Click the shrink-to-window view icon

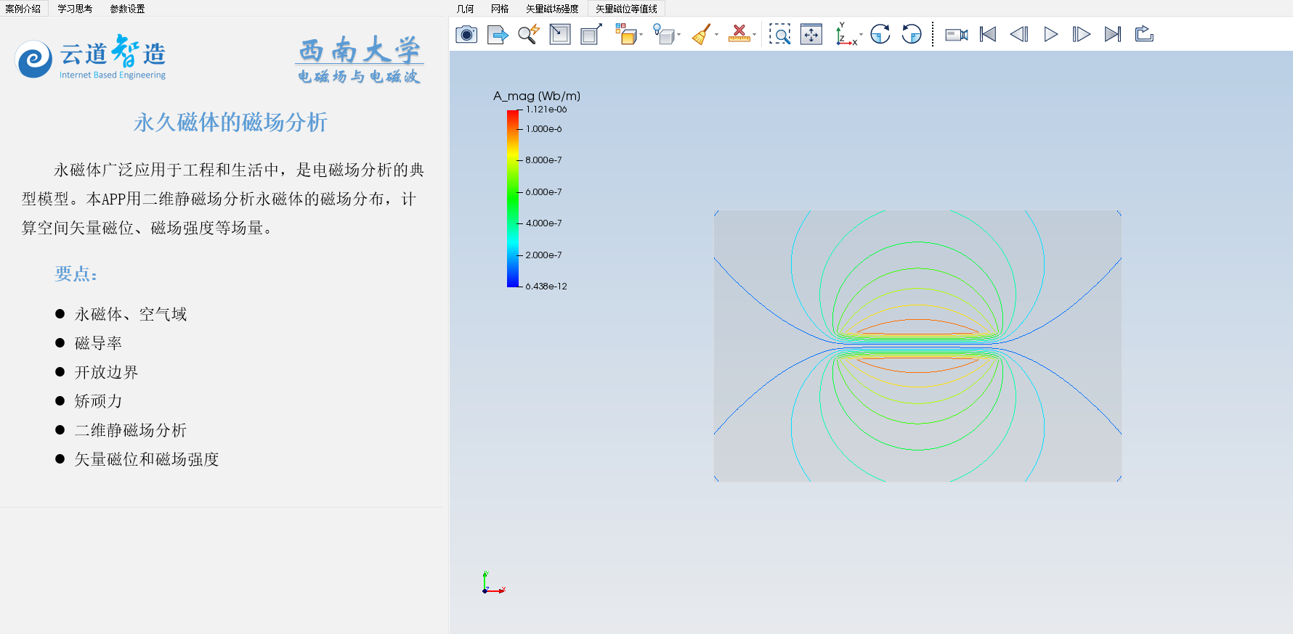tap(560, 34)
